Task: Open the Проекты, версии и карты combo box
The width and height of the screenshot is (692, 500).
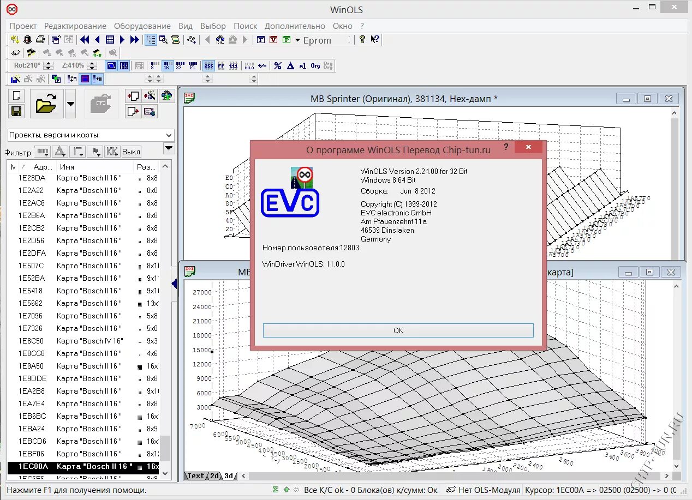Action: (91, 135)
